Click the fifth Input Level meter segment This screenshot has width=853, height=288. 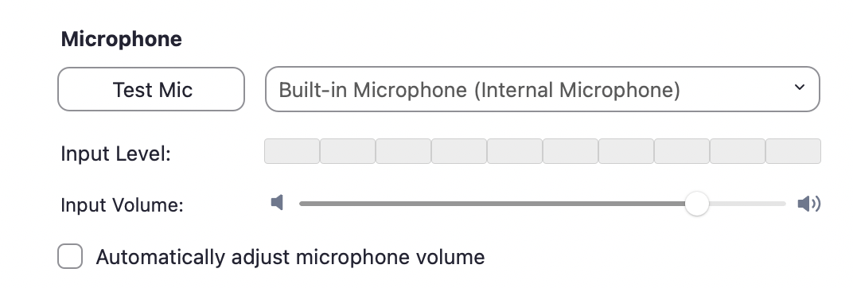(x=515, y=151)
